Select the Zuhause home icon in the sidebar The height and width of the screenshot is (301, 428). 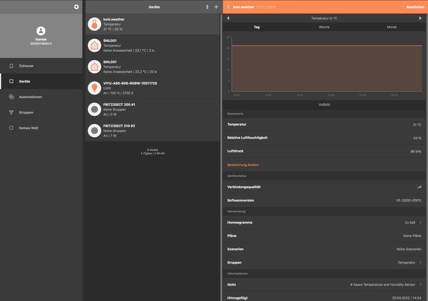(11, 65)
